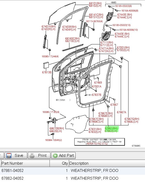The height and width of the screenshot is (182, 145).
Task: Click diagram label 68102(LH)
Action: (x=95, y=6)
